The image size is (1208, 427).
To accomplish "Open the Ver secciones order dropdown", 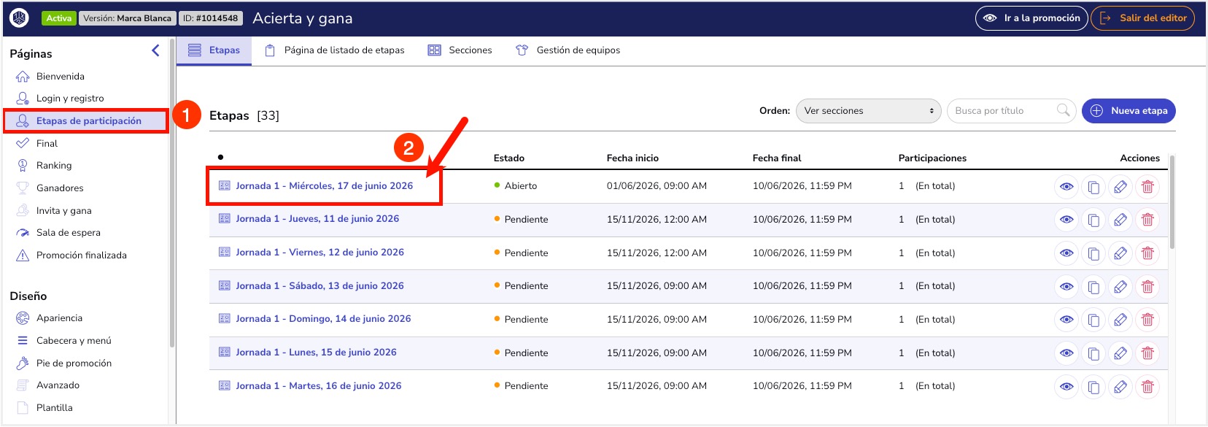I will point(869,111).
